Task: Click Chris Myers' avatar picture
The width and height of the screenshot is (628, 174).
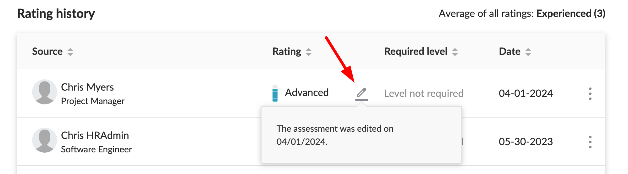Action: pos(45,92)
